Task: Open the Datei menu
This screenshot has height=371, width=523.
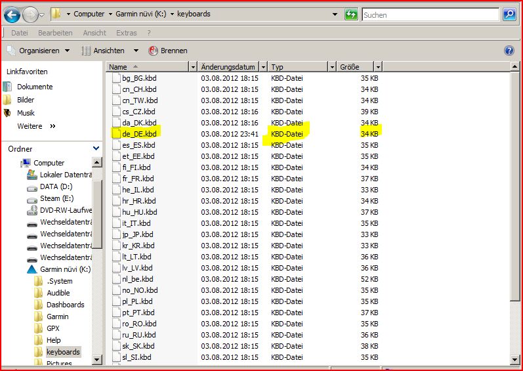Action: click(x=19, y=33)
